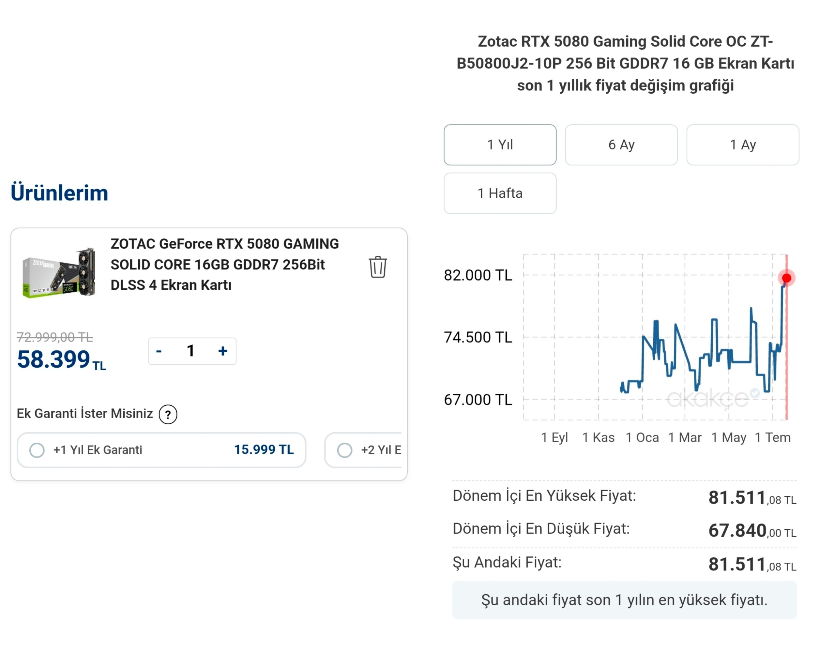Click the 74.500 TL axis label
Viewport: 835px width, 668px height.
click(478, 337)
